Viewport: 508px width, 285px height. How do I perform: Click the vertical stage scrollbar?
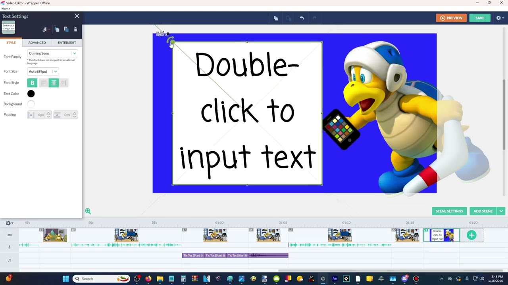point(504,115)
